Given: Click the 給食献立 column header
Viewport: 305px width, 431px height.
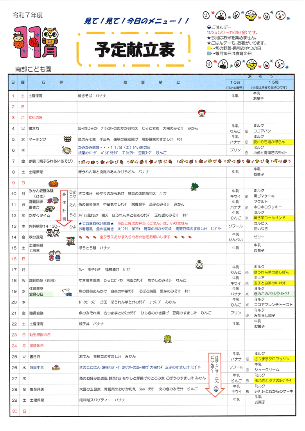Looking at the screenshot, I should click(x=152, y=82).
